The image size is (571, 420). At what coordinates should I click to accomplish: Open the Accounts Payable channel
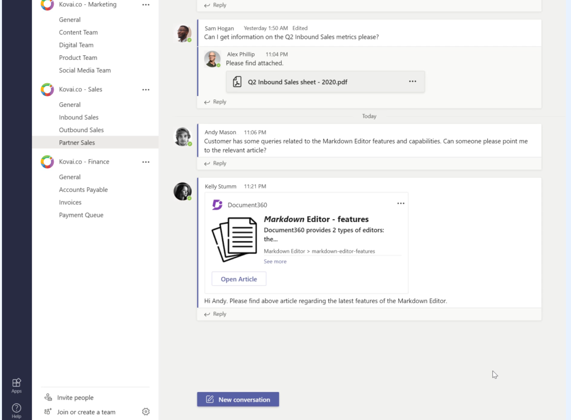click(x=83, y=189)
